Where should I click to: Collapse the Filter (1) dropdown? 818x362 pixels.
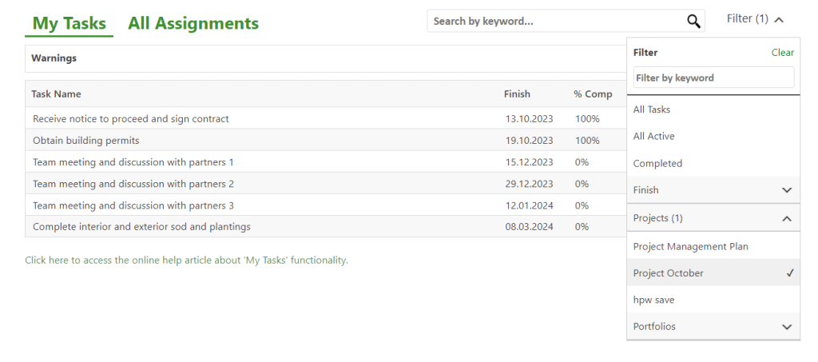pyautogui.click(x=755, y=19)
